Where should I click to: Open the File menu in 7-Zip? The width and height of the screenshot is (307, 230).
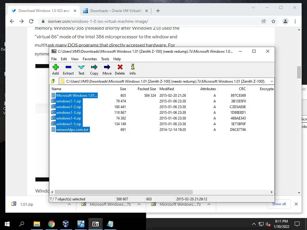pyautogui.click(x=54, y=59)
